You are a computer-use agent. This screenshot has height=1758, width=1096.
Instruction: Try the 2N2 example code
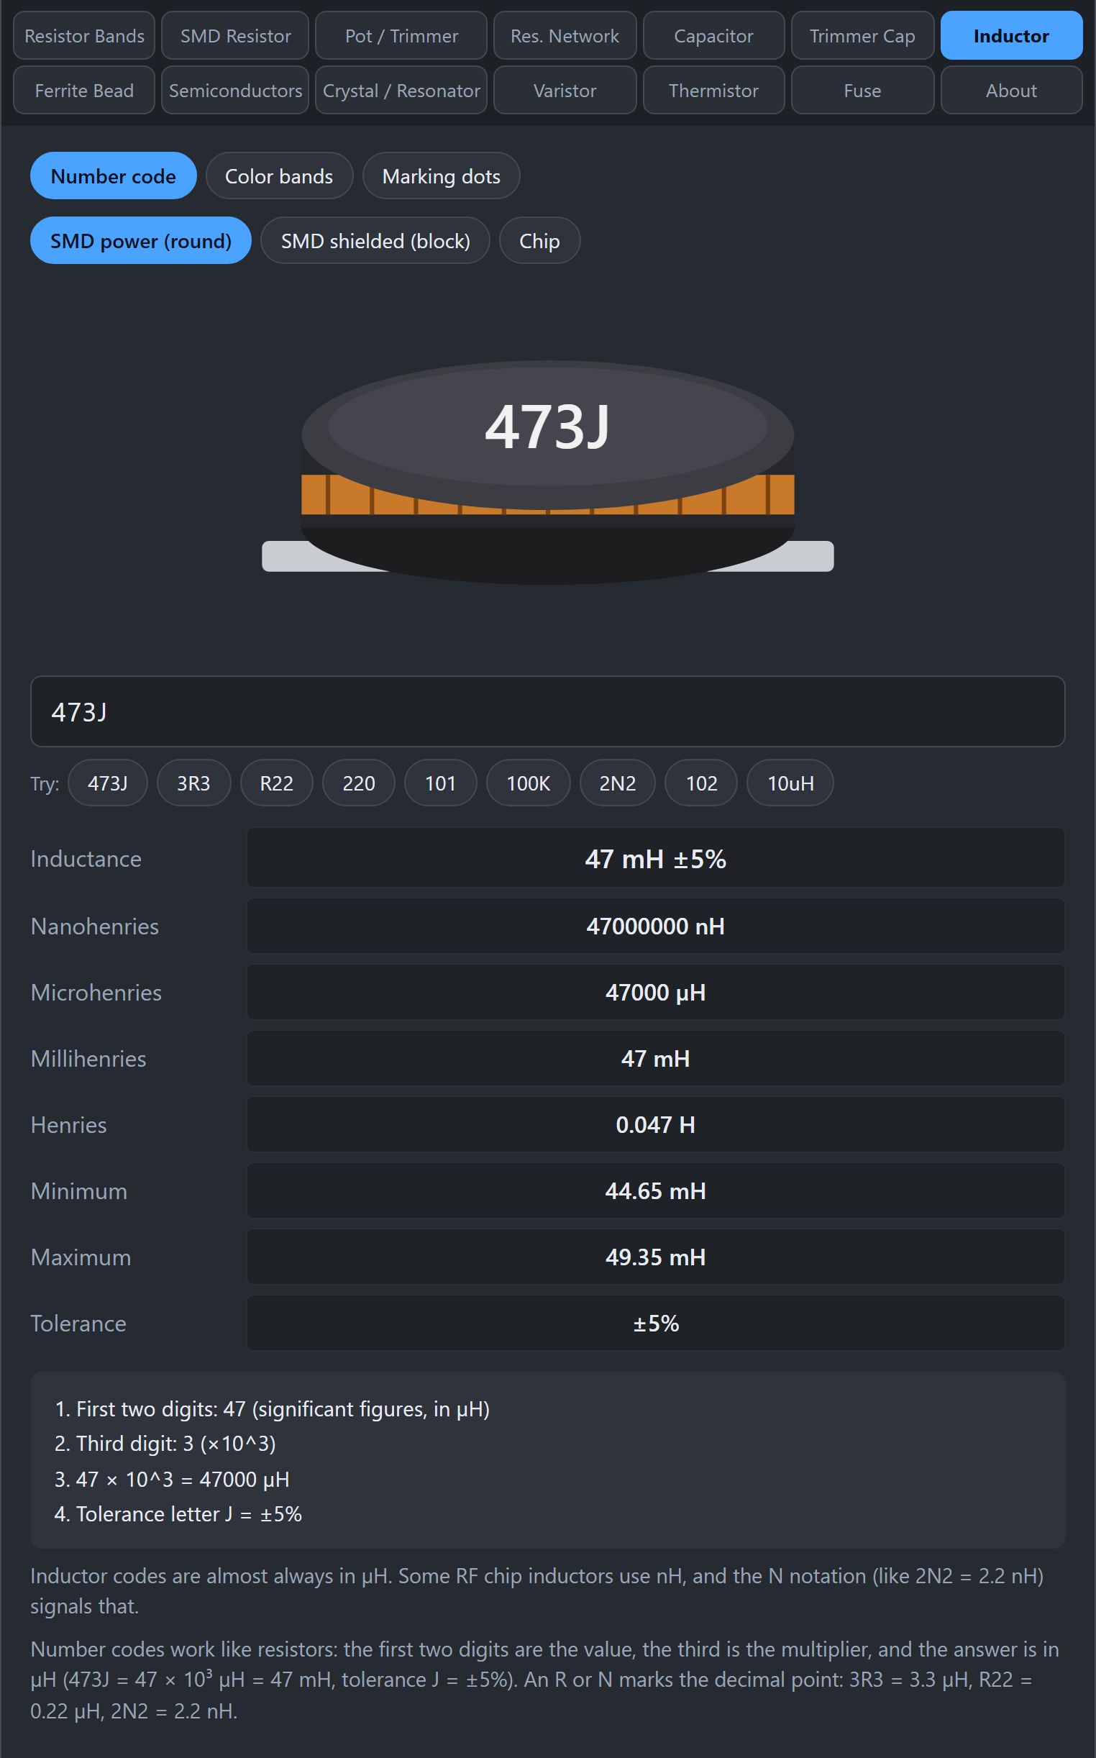[x=618, y=783]
